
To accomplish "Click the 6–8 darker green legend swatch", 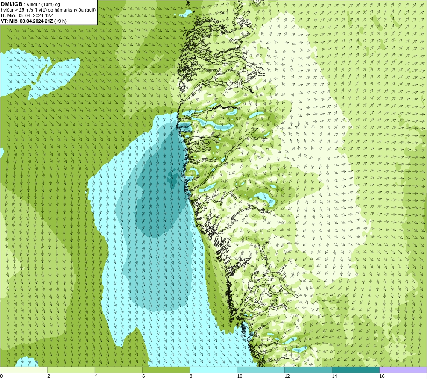I will point(166,370).
